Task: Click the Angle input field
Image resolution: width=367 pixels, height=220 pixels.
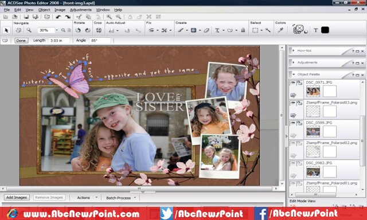Action: (100, 41)
